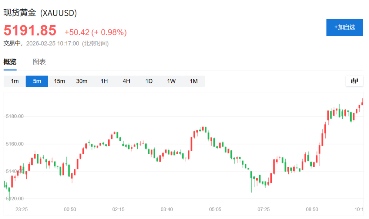Image resolution: width=369 pixels, height=219 pixels.
Task: Click the +50.42 (+0.98%) price change
Action: pos(95,32)
